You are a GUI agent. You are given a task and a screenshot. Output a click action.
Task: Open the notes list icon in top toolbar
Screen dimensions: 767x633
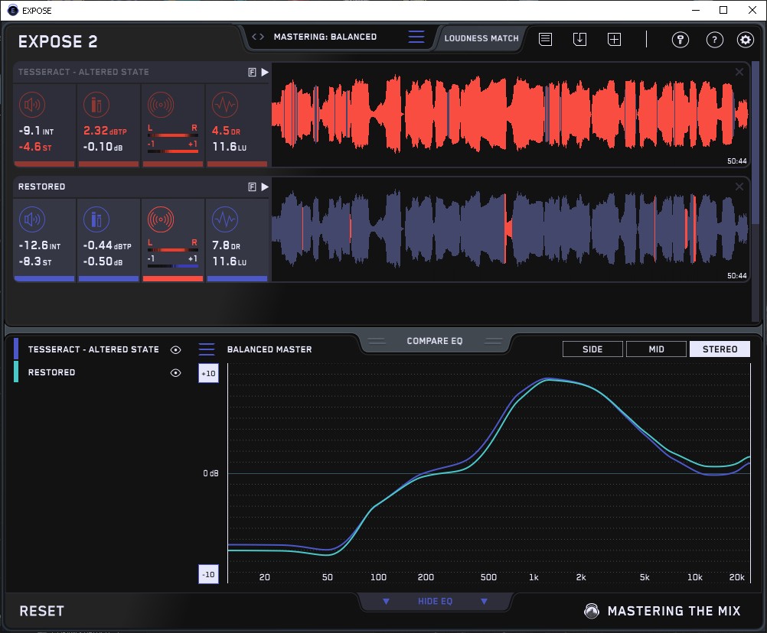coord(545,39)
